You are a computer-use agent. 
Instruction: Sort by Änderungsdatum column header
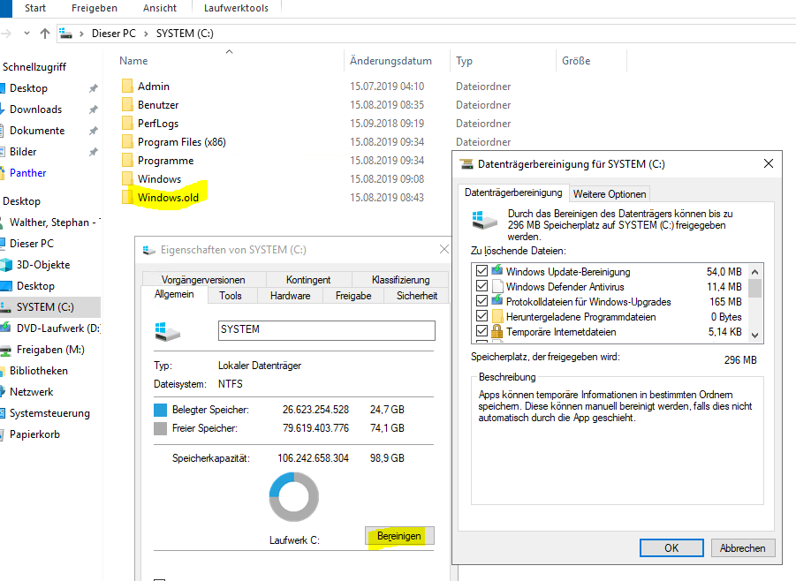pos(390,61)
